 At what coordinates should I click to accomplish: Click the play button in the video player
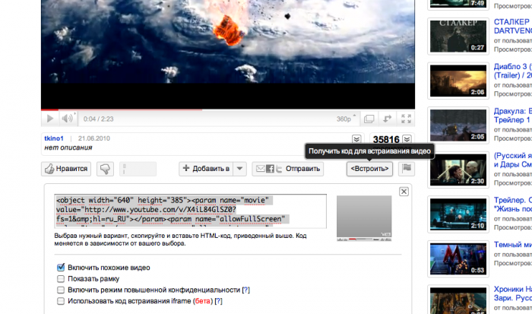(50, 119)
